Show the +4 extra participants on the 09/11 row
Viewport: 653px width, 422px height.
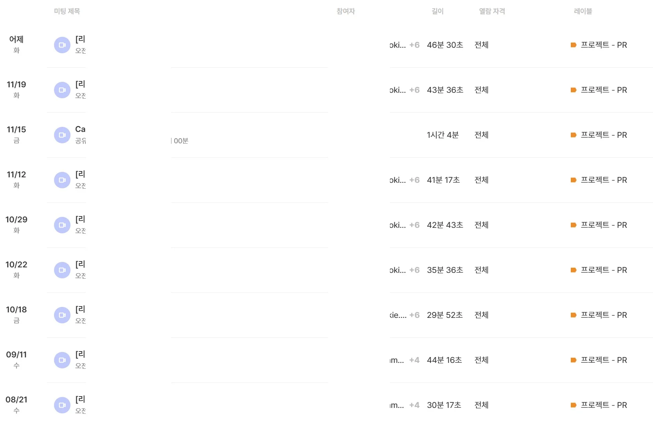(414, 360)
